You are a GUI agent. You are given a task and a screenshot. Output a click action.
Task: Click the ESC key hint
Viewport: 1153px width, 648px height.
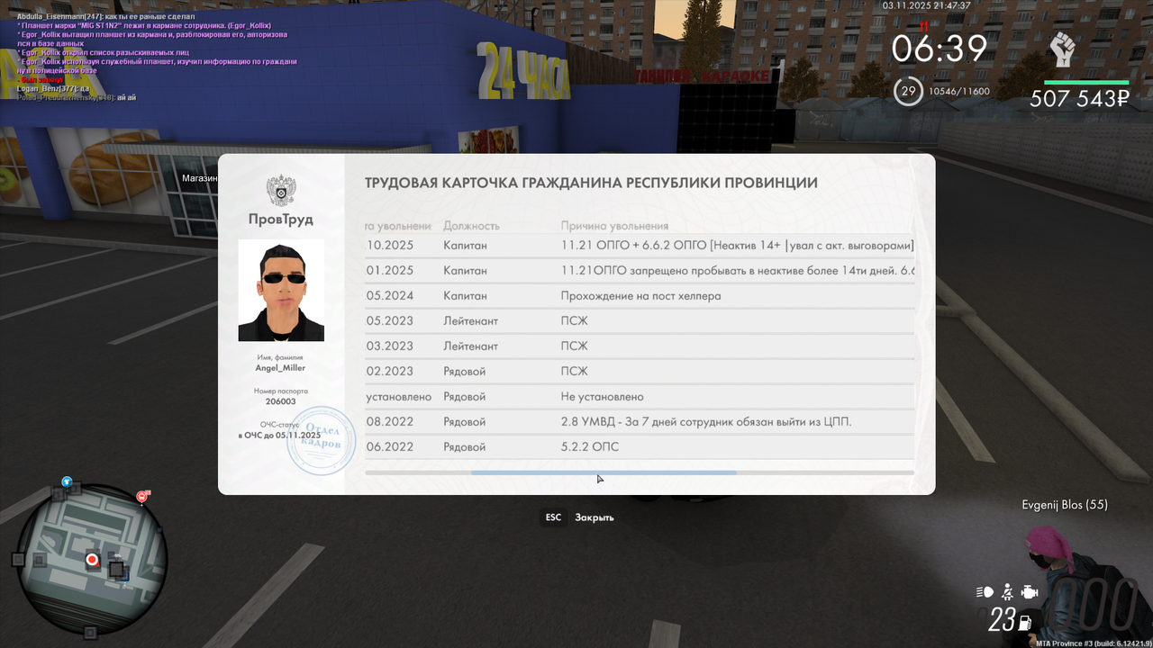(x=553, y=517)
